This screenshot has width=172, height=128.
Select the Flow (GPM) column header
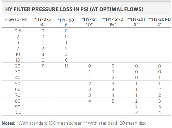tap(16, 19)
